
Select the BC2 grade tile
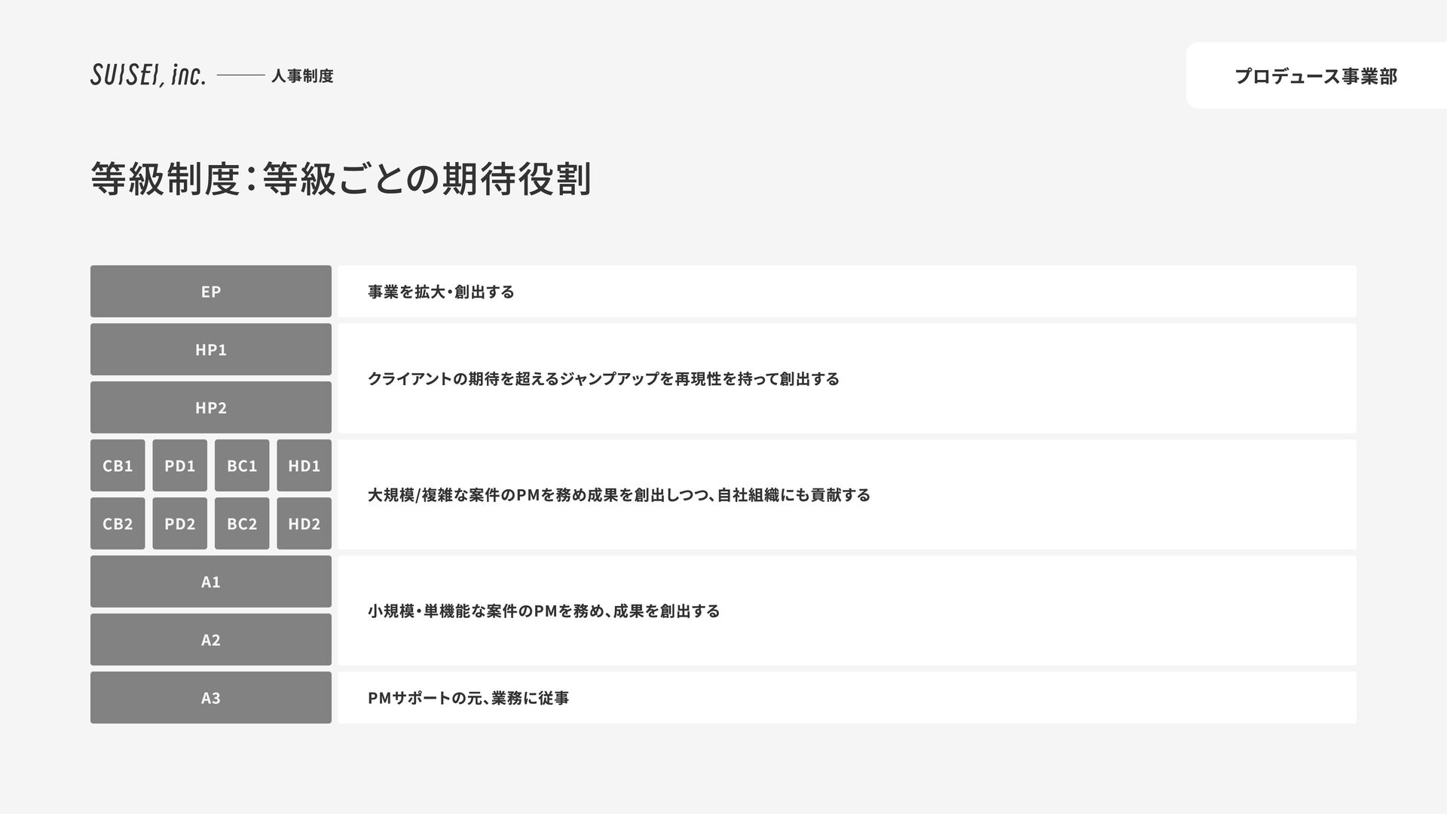click(x=242, y=523)
